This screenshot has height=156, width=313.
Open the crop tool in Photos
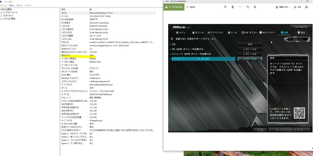coord(255,7)
